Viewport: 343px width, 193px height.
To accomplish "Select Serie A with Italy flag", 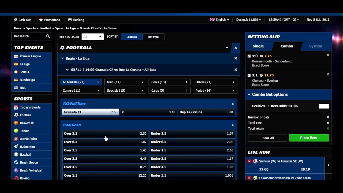I will (x=32, y=72).
